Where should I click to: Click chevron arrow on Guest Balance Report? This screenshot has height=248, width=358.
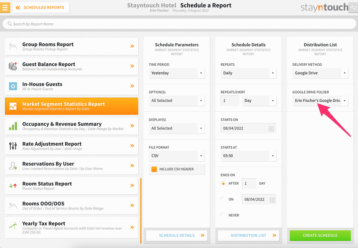pyautogui.click(x=132, y=66)
